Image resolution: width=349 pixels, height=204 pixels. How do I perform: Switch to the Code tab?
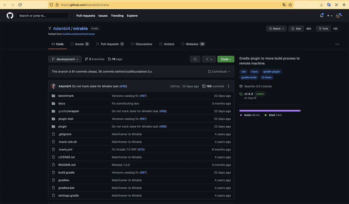pyautogui.click(x=58, y=44)
